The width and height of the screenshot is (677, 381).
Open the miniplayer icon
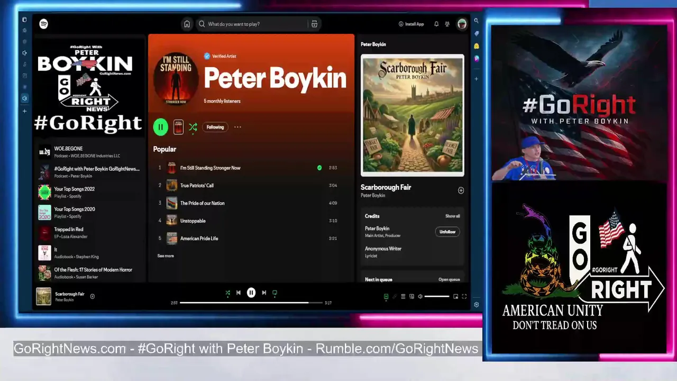(455, 296)
